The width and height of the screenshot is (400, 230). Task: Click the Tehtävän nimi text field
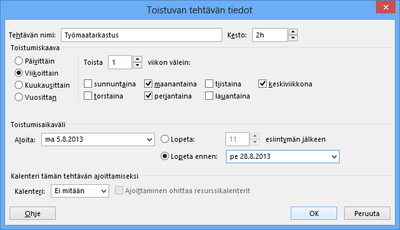[x=142, y=35]
